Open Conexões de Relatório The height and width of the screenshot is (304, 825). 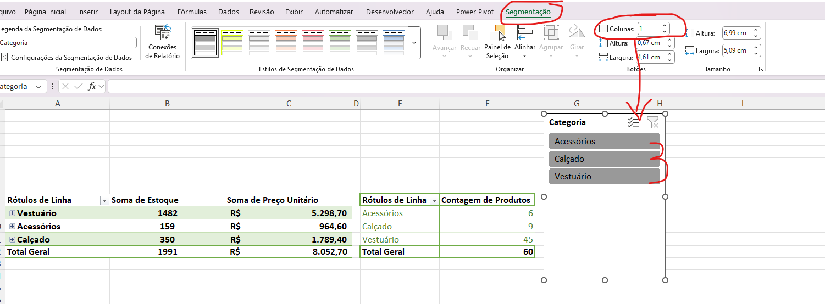point(162,42)
